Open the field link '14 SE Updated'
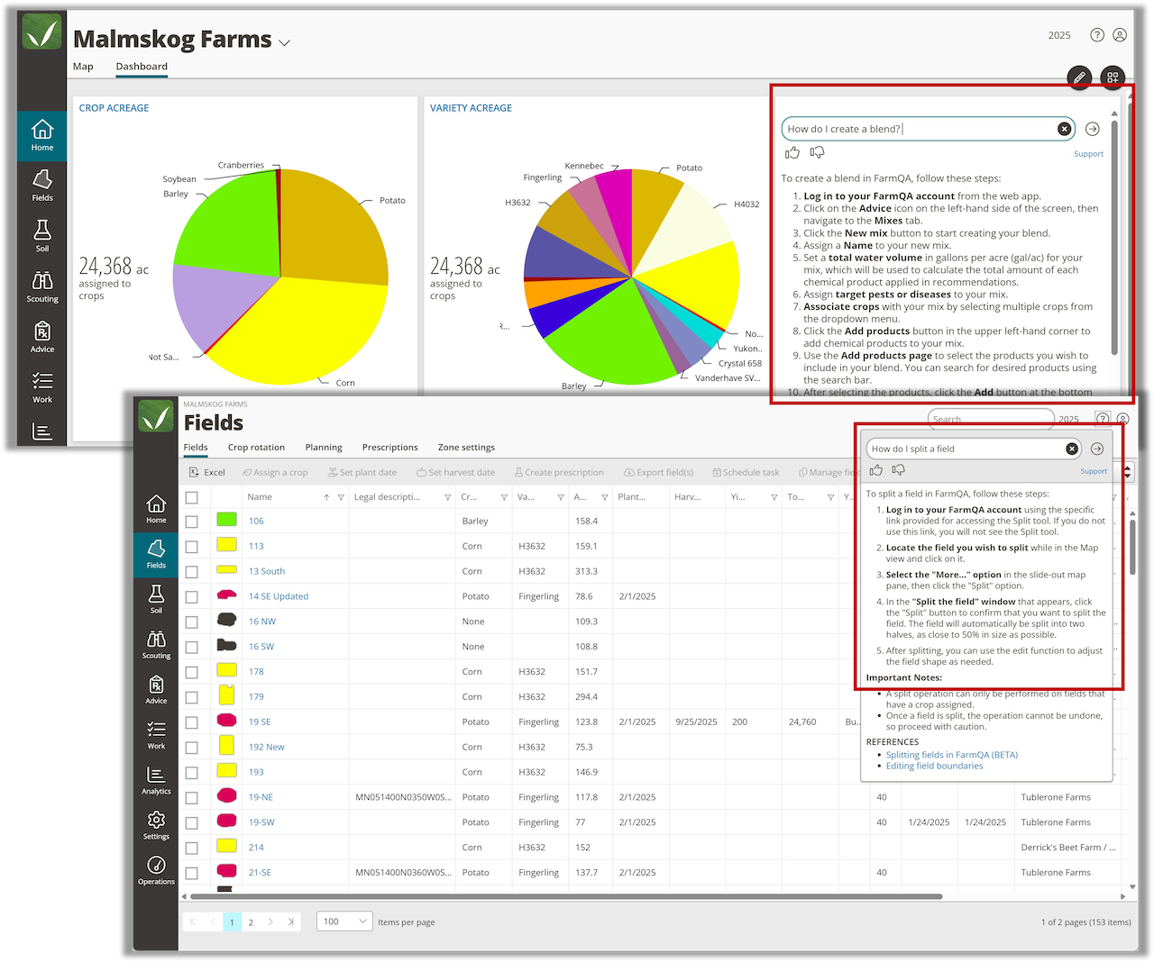This screenshot has height=962, width=1154. 279,596
